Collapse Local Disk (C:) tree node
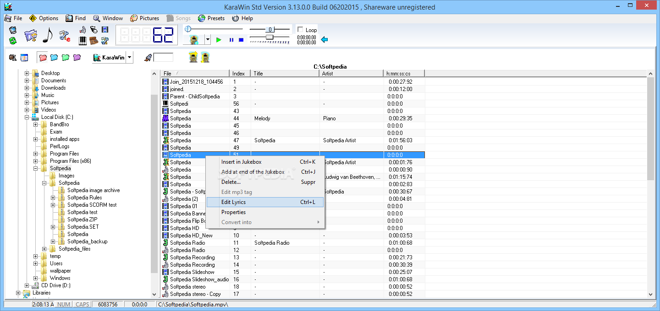 [x=27, y=117]
